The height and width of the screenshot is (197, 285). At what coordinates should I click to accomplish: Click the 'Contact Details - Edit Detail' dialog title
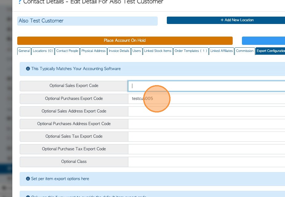click(93, 2)
